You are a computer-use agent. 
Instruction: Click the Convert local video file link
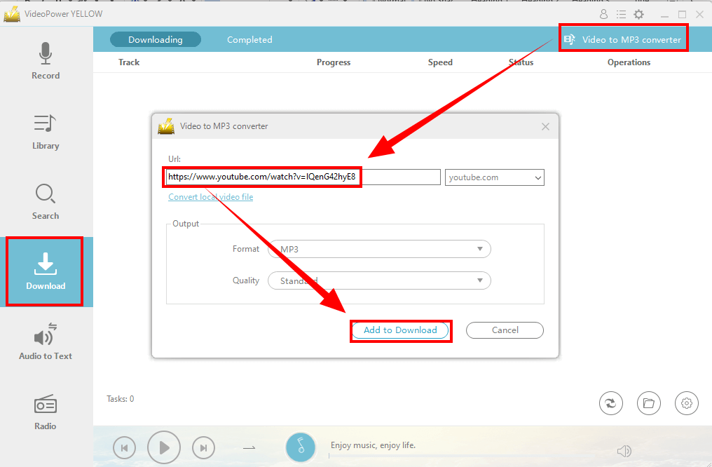click(x=211, y=197)
